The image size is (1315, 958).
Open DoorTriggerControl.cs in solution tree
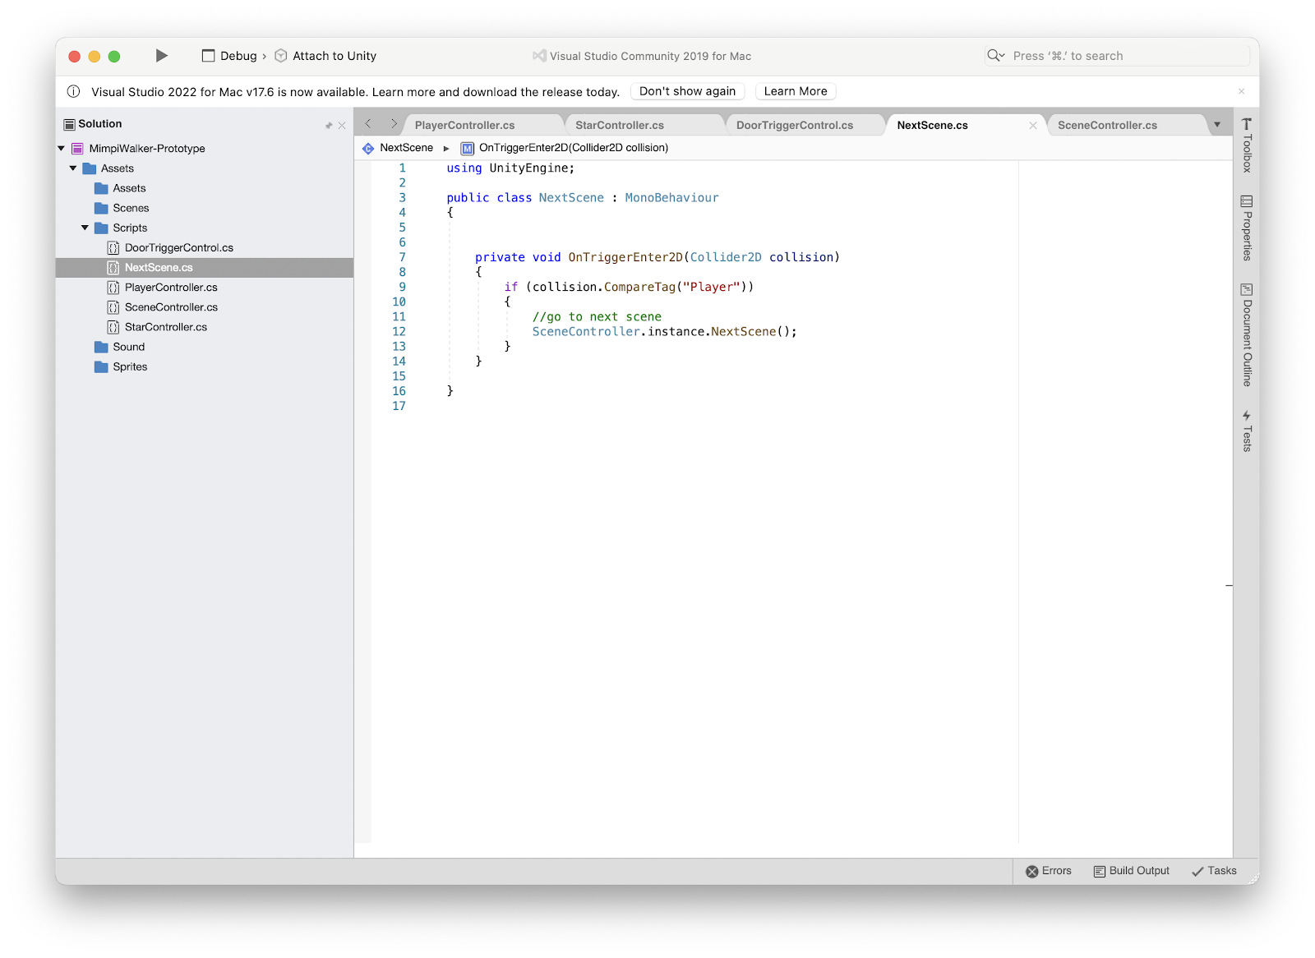tap(179, 247)
